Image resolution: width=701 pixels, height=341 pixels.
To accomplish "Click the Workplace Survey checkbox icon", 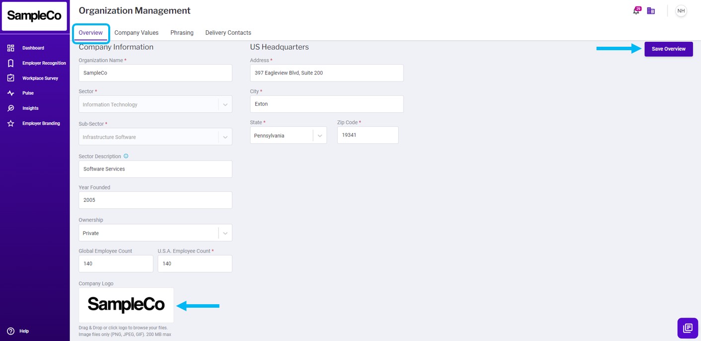I will coord(10,78).
